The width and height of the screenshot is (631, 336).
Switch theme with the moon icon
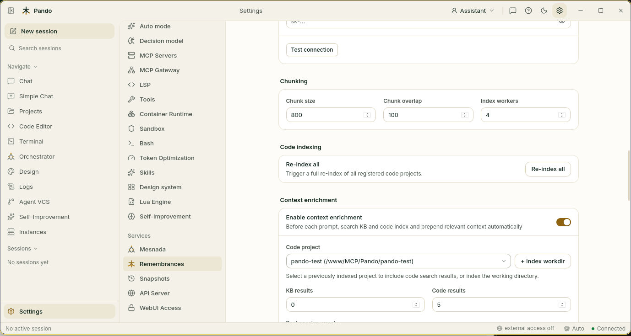coord(544,11)
